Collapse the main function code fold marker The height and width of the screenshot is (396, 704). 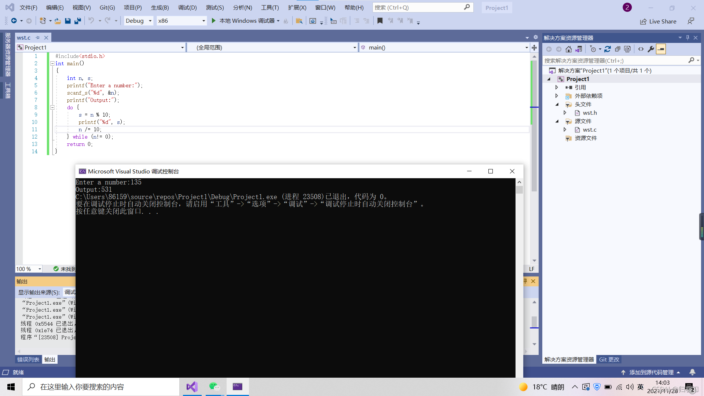pos(52,63)
